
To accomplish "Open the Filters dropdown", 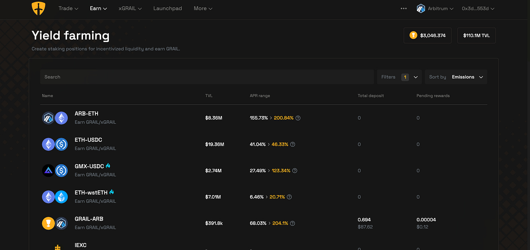I will (x=399, y=77).
